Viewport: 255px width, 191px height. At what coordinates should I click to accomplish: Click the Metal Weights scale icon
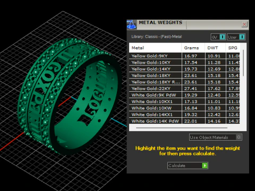131,24
